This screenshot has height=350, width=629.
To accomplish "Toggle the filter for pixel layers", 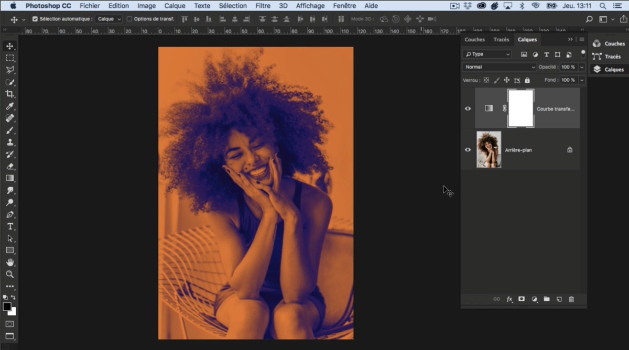I will [x=524, y=54].
